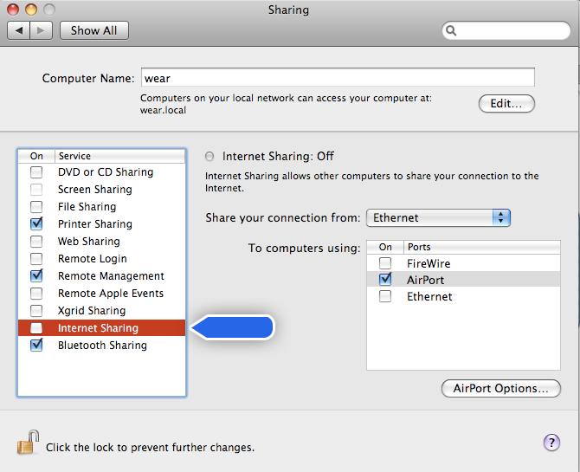Turn off Bluetooth Sharing checkbox
This screenshot has height=472, width=580.
click(x=36, y=346)
